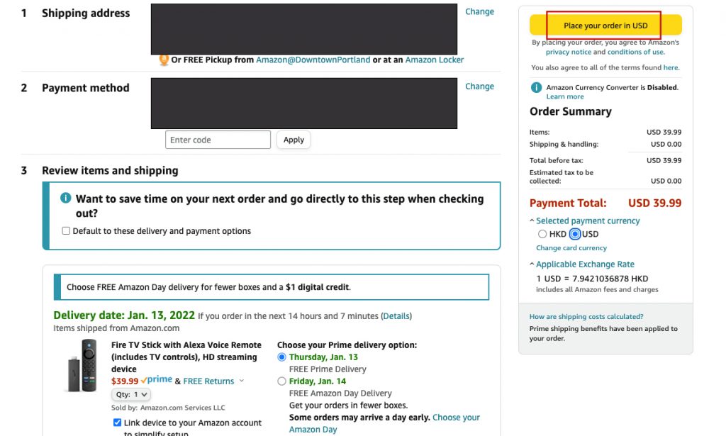Click the info icon beside 'Want to save time'
Image resolution: width=726 pixels, height=436 pixels.
66,198
